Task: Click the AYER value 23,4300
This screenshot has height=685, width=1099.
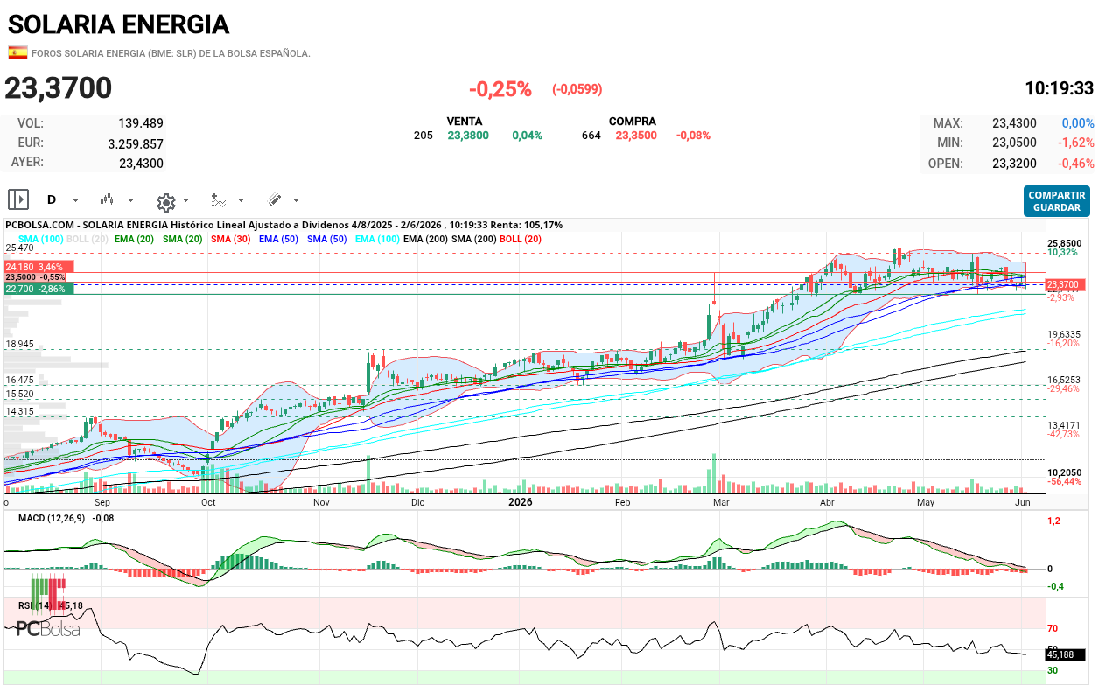Action: point(141,163)
